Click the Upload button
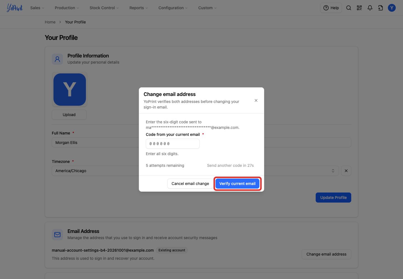Screen dimensions: 403x279 (x=69, y=115)
